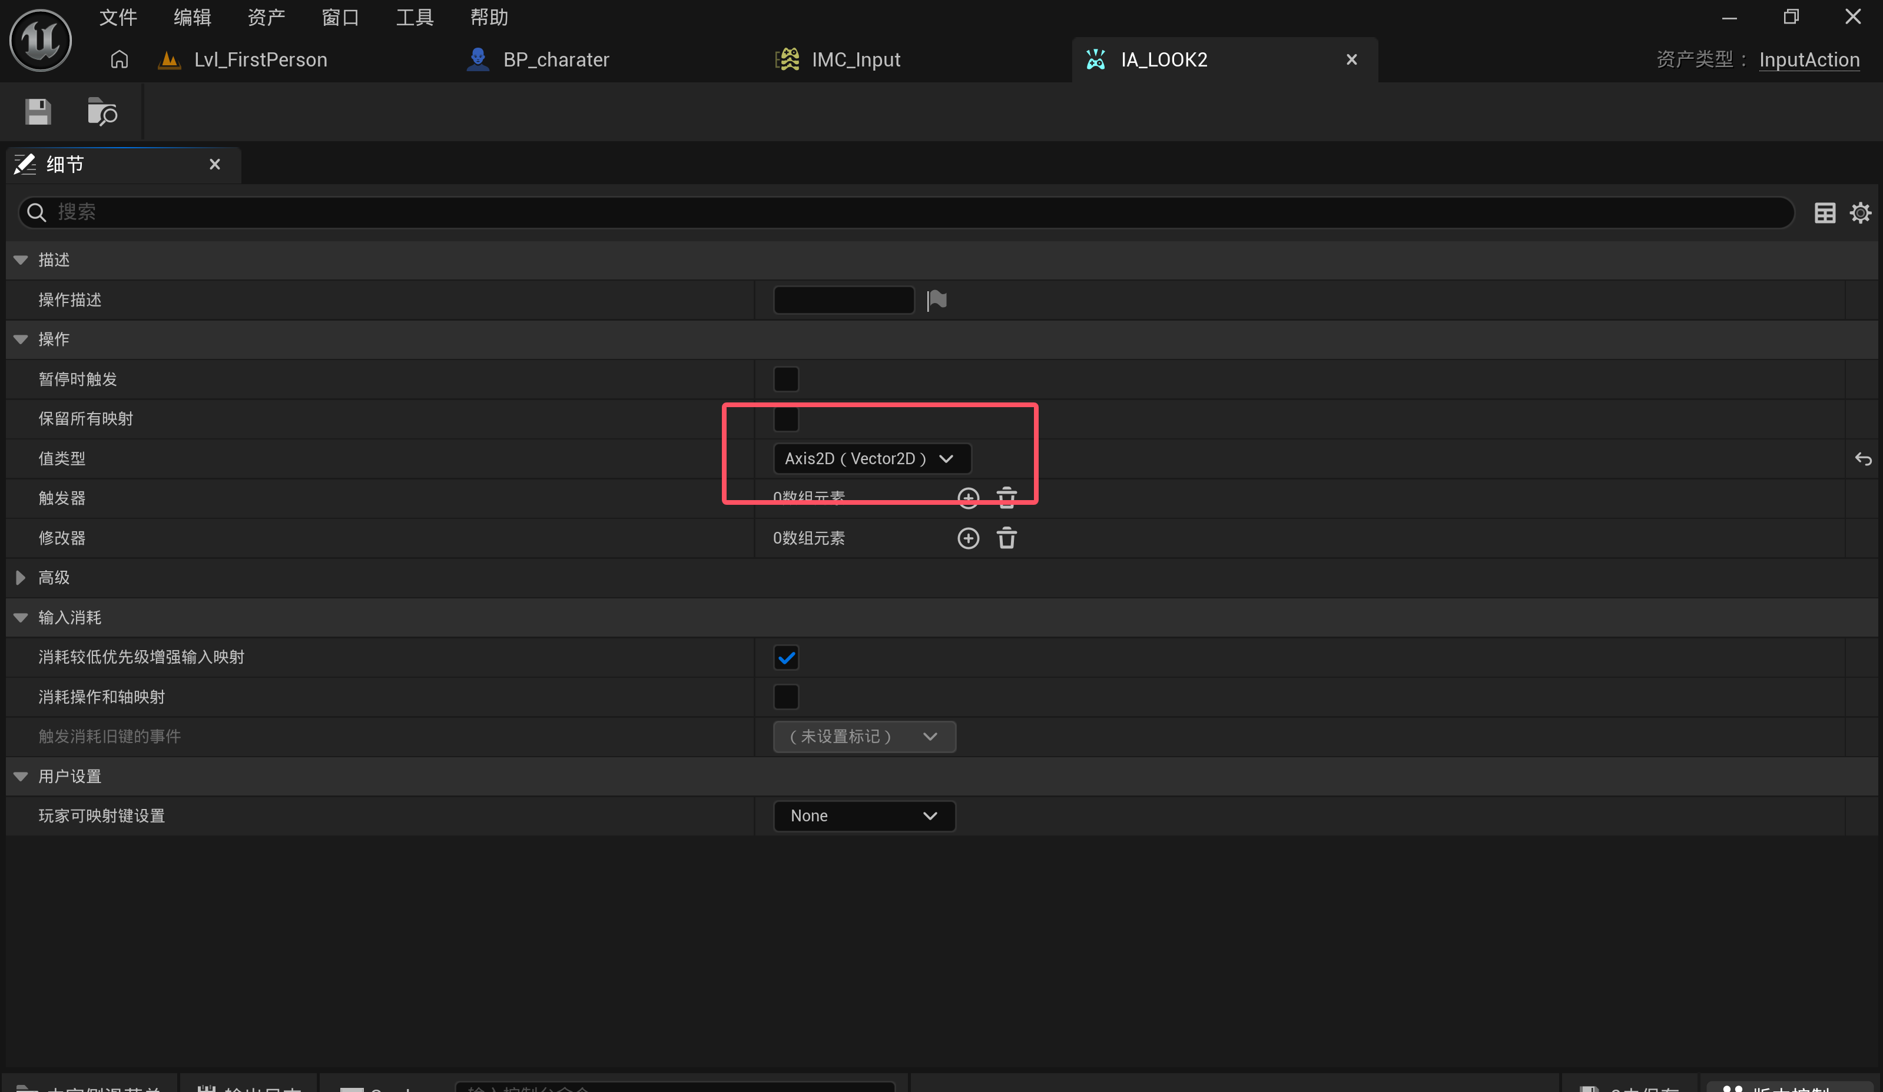Click the home icon in tab bar
This screenshot has height=1092, width=1883.
(120, 59)
